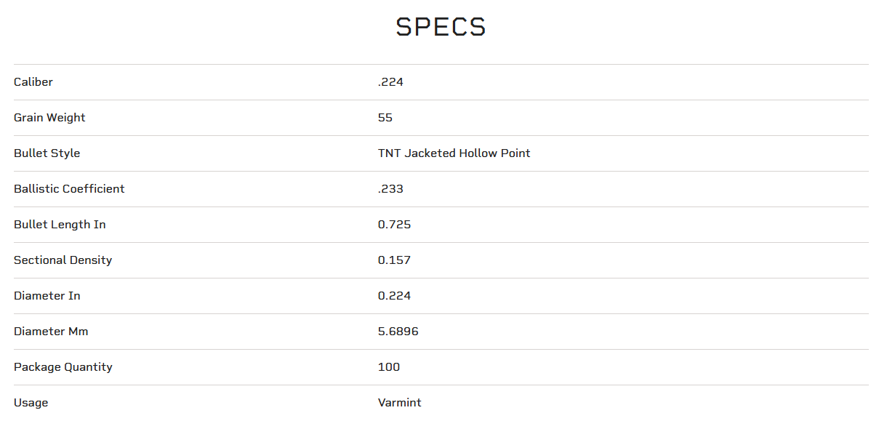Click the Package Quantity label

(63, 367)
